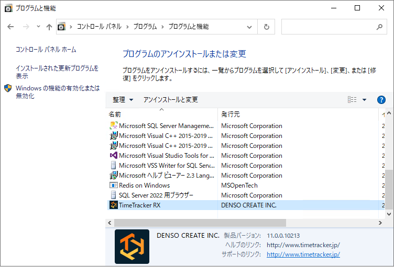Click the help question mark icon
This screenshot has width=394, height=267.
pyautogui.click(x=381, y=100)
